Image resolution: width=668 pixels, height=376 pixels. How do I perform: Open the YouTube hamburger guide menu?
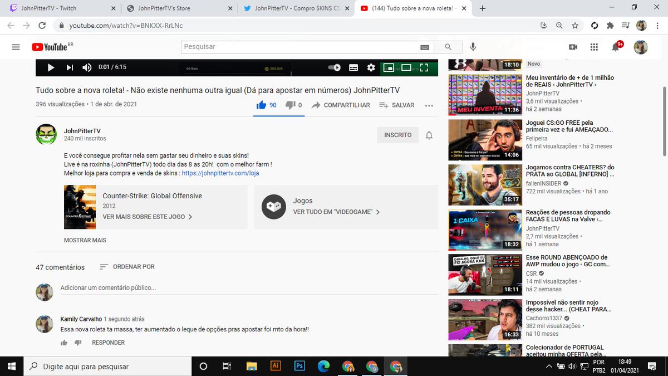coord(16,47)
